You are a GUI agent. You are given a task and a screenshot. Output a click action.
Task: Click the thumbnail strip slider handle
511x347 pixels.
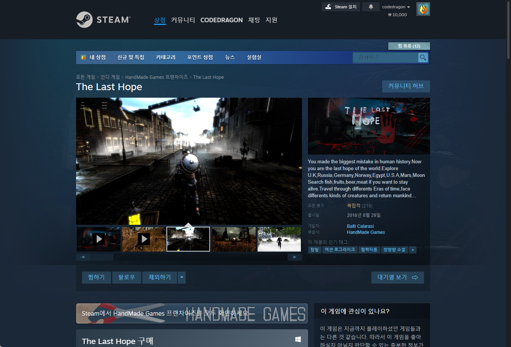click(102, 257)
